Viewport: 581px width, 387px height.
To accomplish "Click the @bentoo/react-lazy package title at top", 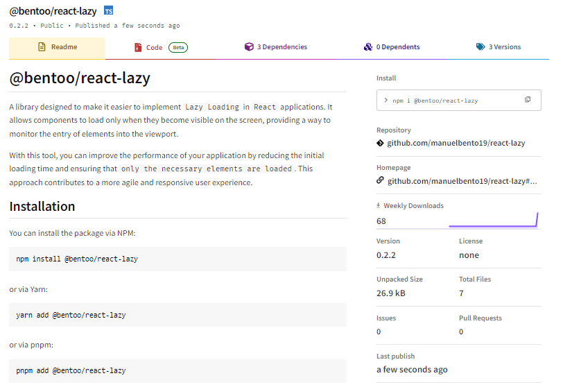I will pyautogui.click(x=53, y=11).
